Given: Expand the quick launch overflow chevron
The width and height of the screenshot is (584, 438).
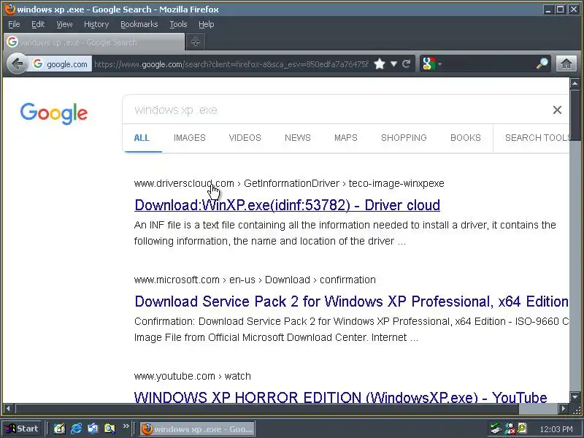Looking at the screenshot, I should (x=126, y=426).
